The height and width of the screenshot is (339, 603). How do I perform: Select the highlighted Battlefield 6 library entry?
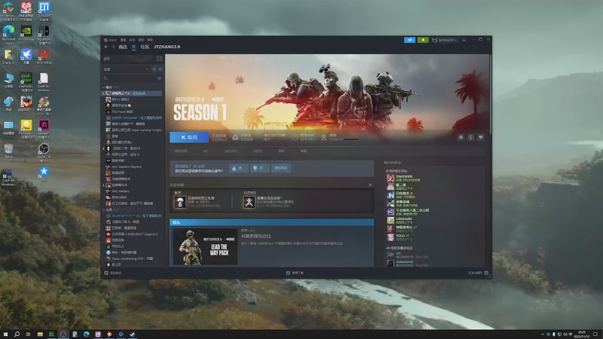[x=133, y=93]
